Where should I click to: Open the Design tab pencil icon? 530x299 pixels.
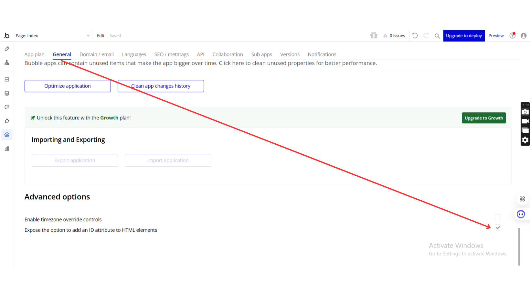coord(7,49)
